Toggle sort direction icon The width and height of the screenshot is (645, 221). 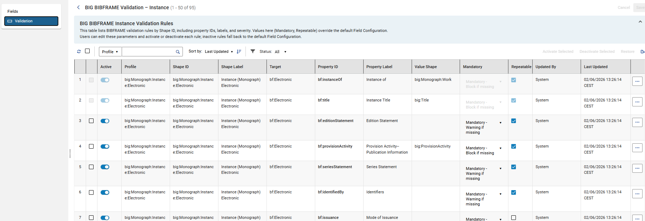[x=239, y=51]
